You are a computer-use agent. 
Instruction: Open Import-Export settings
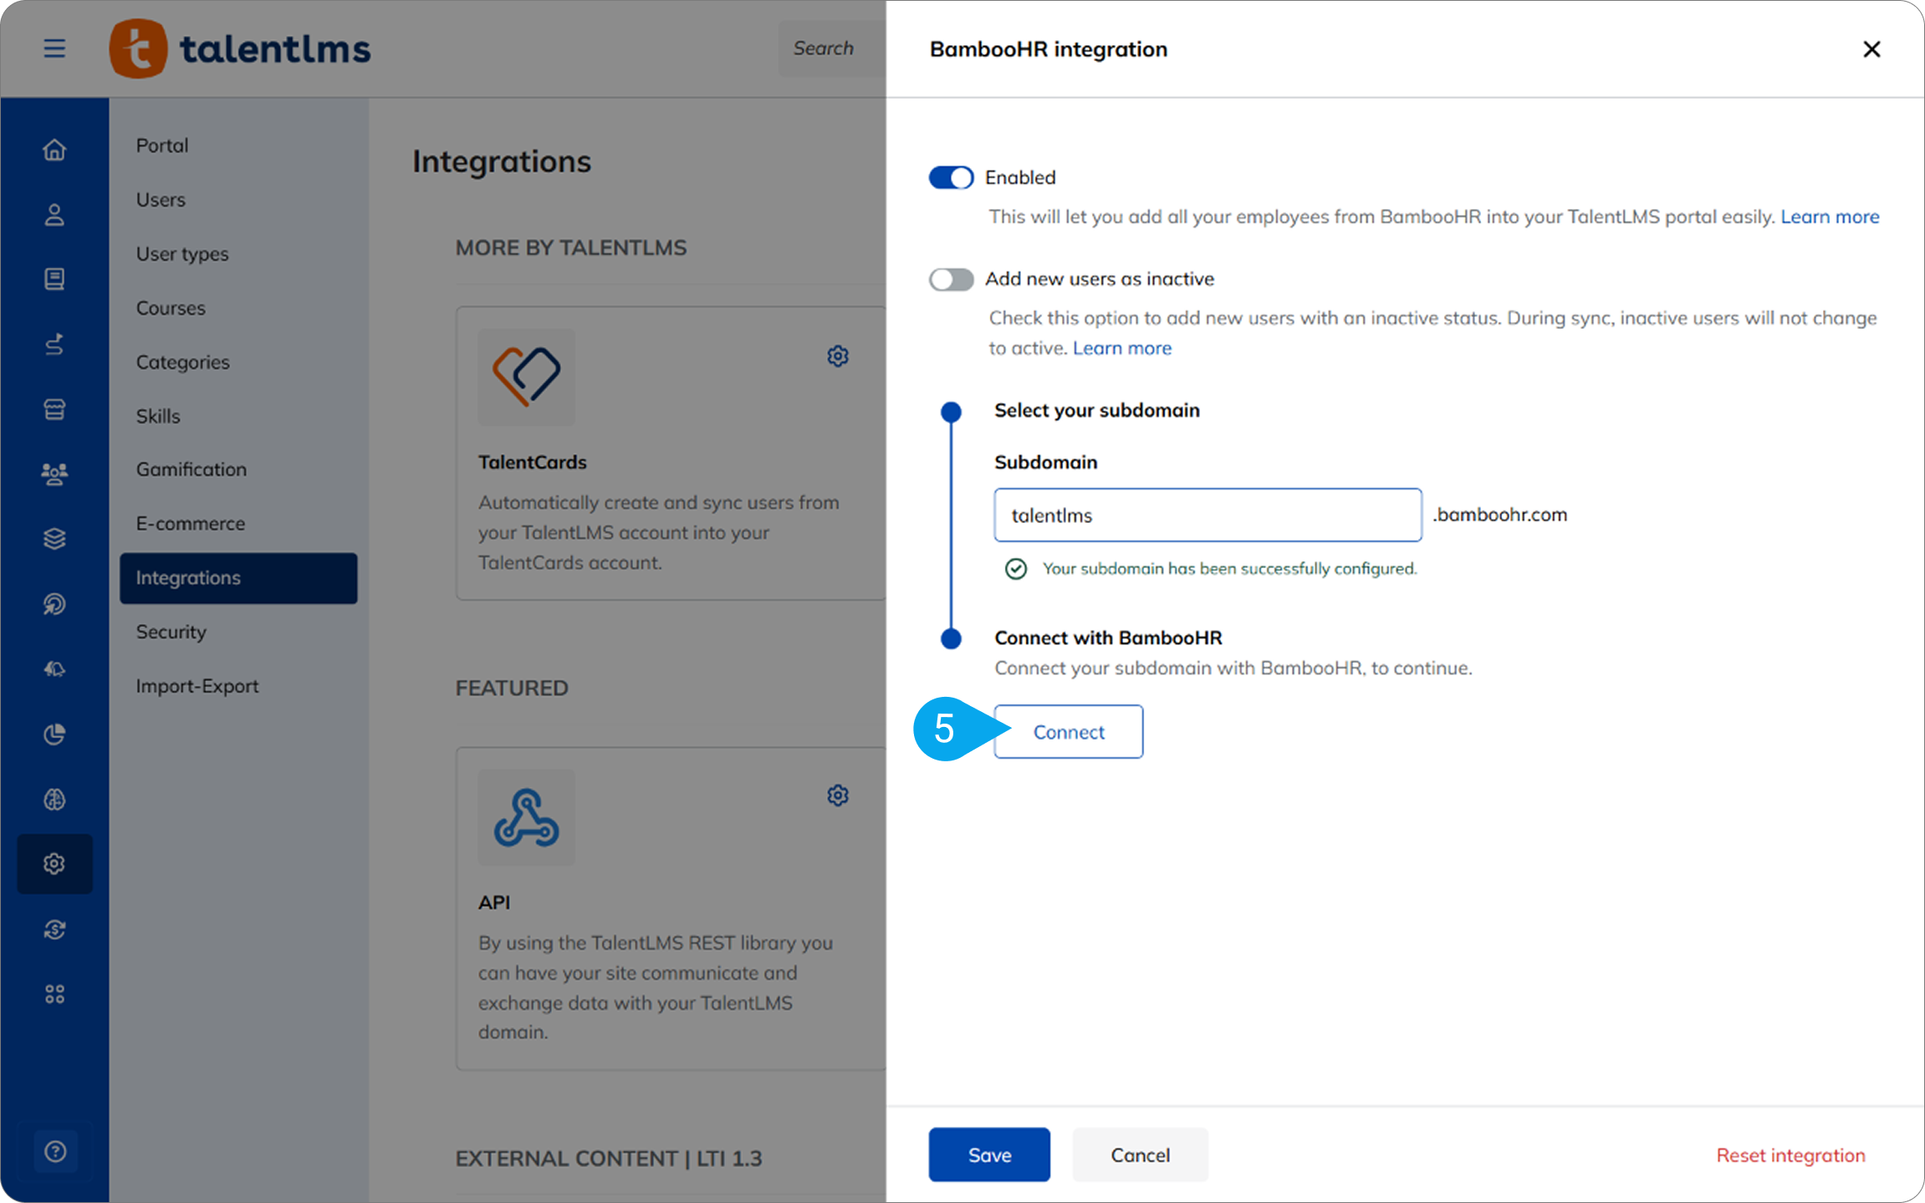point(197,686)
